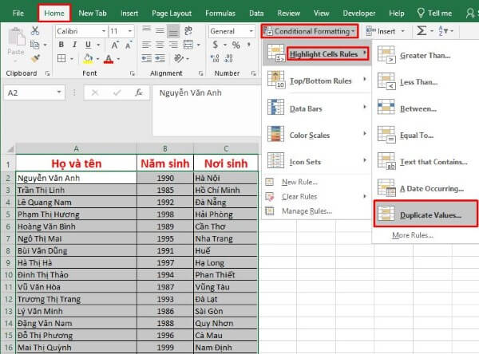This screenshot has height=354, width=479.
Task: Open the File tab
Action: [18, 14]
